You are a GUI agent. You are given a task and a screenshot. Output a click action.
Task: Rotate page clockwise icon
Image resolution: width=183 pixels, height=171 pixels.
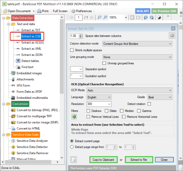click(152, 17)
